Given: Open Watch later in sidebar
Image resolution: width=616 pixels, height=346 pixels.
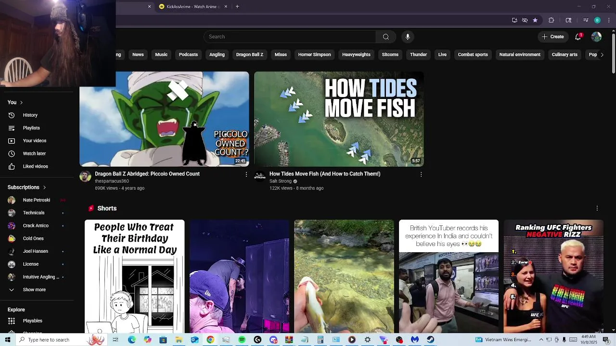Looking at the screenshot, I should (x=37, y=154).
